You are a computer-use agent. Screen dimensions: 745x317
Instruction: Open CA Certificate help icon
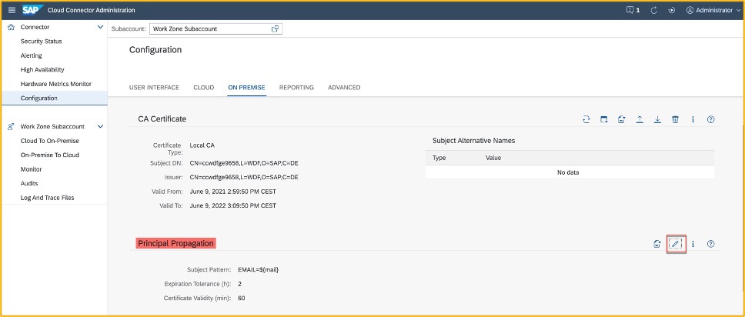[711, 119]
